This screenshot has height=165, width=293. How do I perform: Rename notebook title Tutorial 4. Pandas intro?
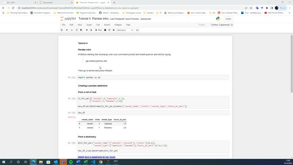click(x=93, y=19)
